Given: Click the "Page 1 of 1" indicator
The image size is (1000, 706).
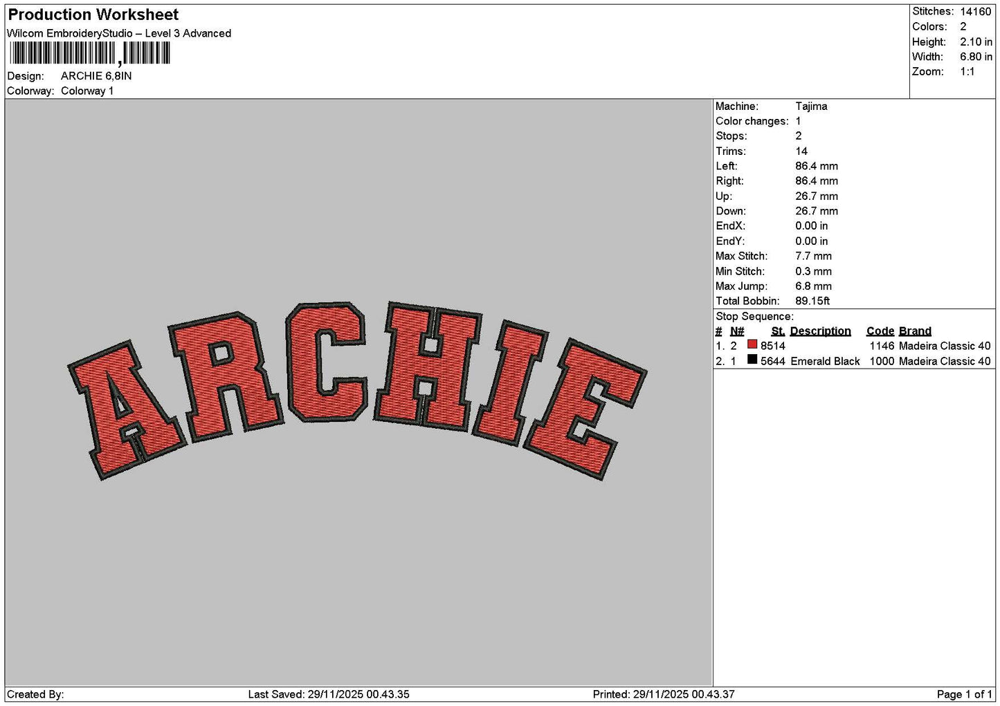Looking at the screenshot, I should 964,694.
